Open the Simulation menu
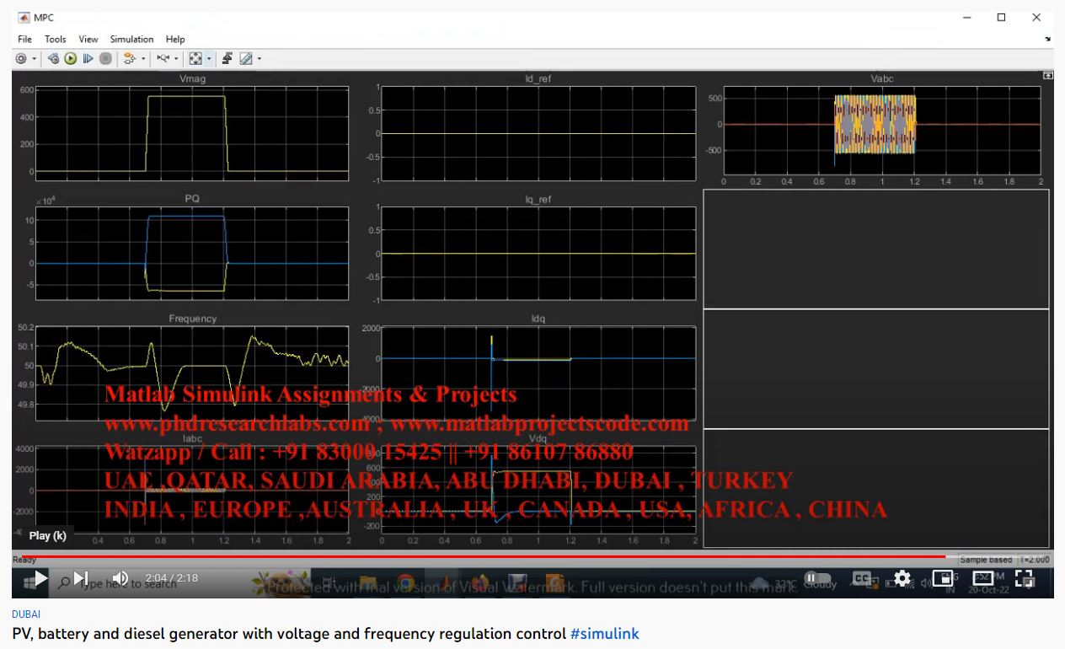This screenshot has width=1065, height=649. click(x=131, y=39)
